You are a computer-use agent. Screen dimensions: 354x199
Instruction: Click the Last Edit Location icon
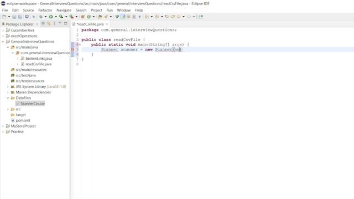click(x=167, y=17)
